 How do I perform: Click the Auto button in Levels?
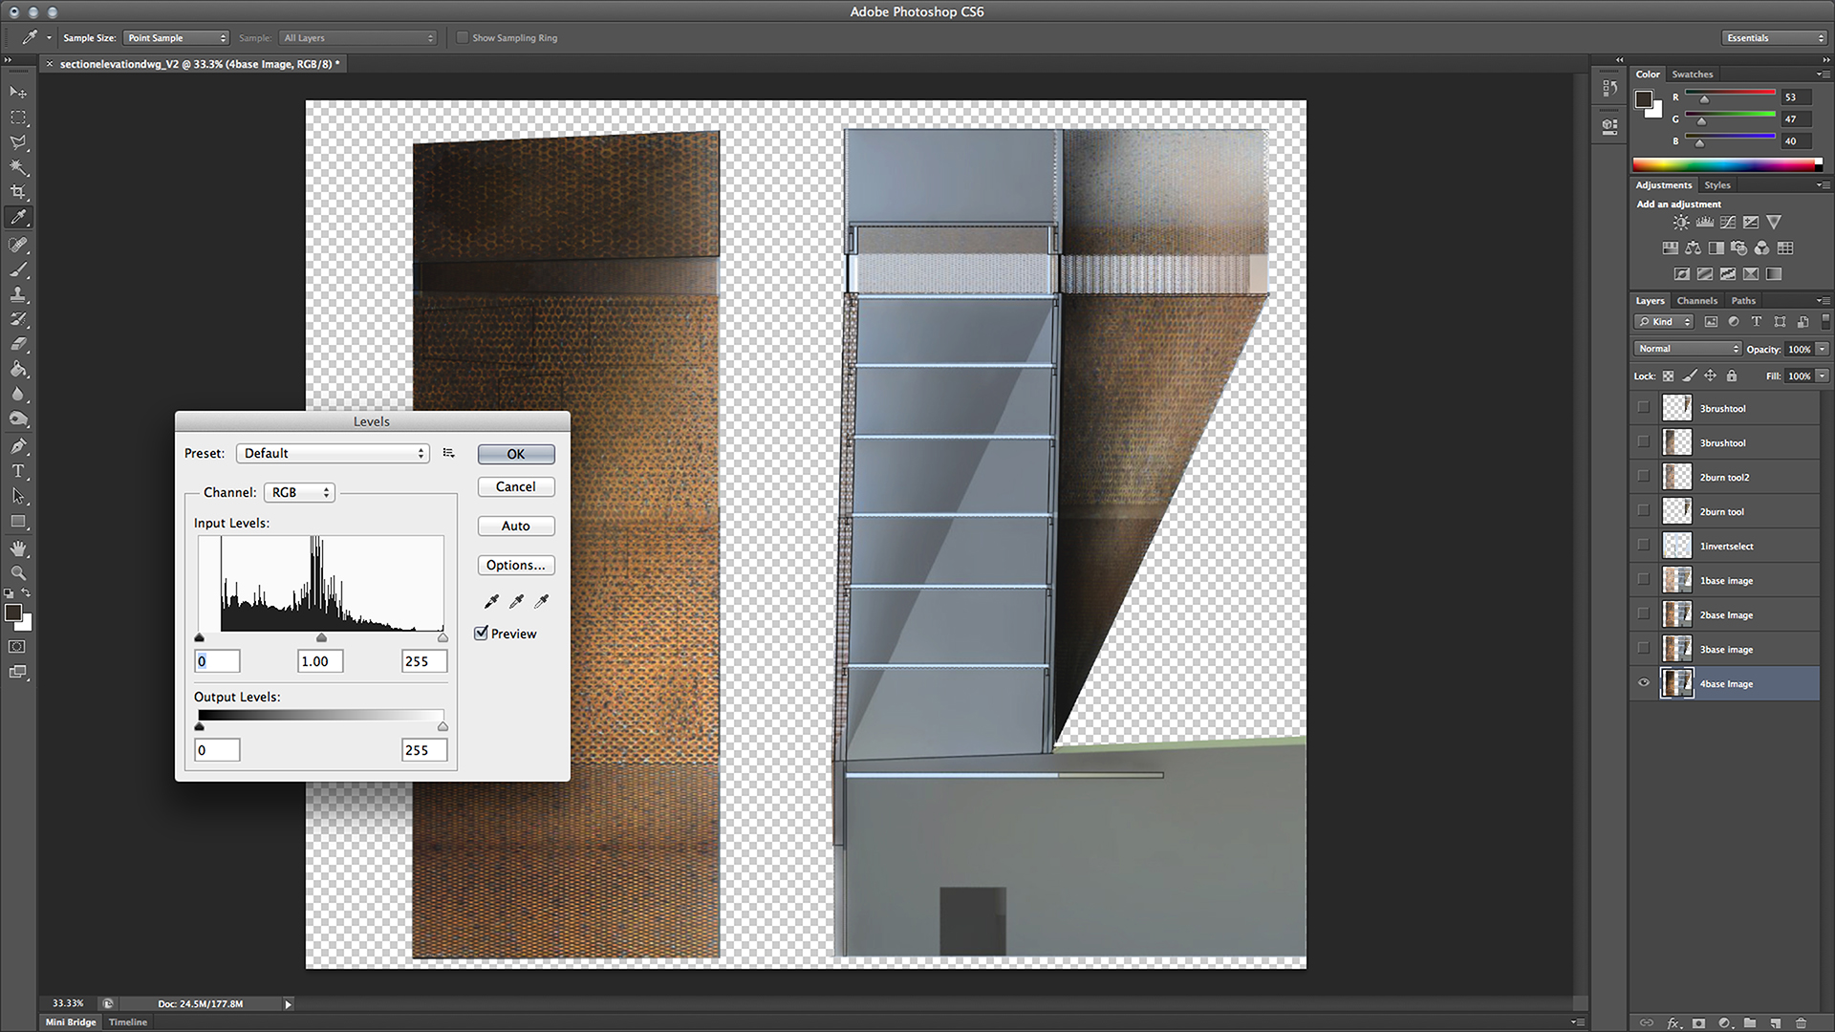[x=515, y=526]
